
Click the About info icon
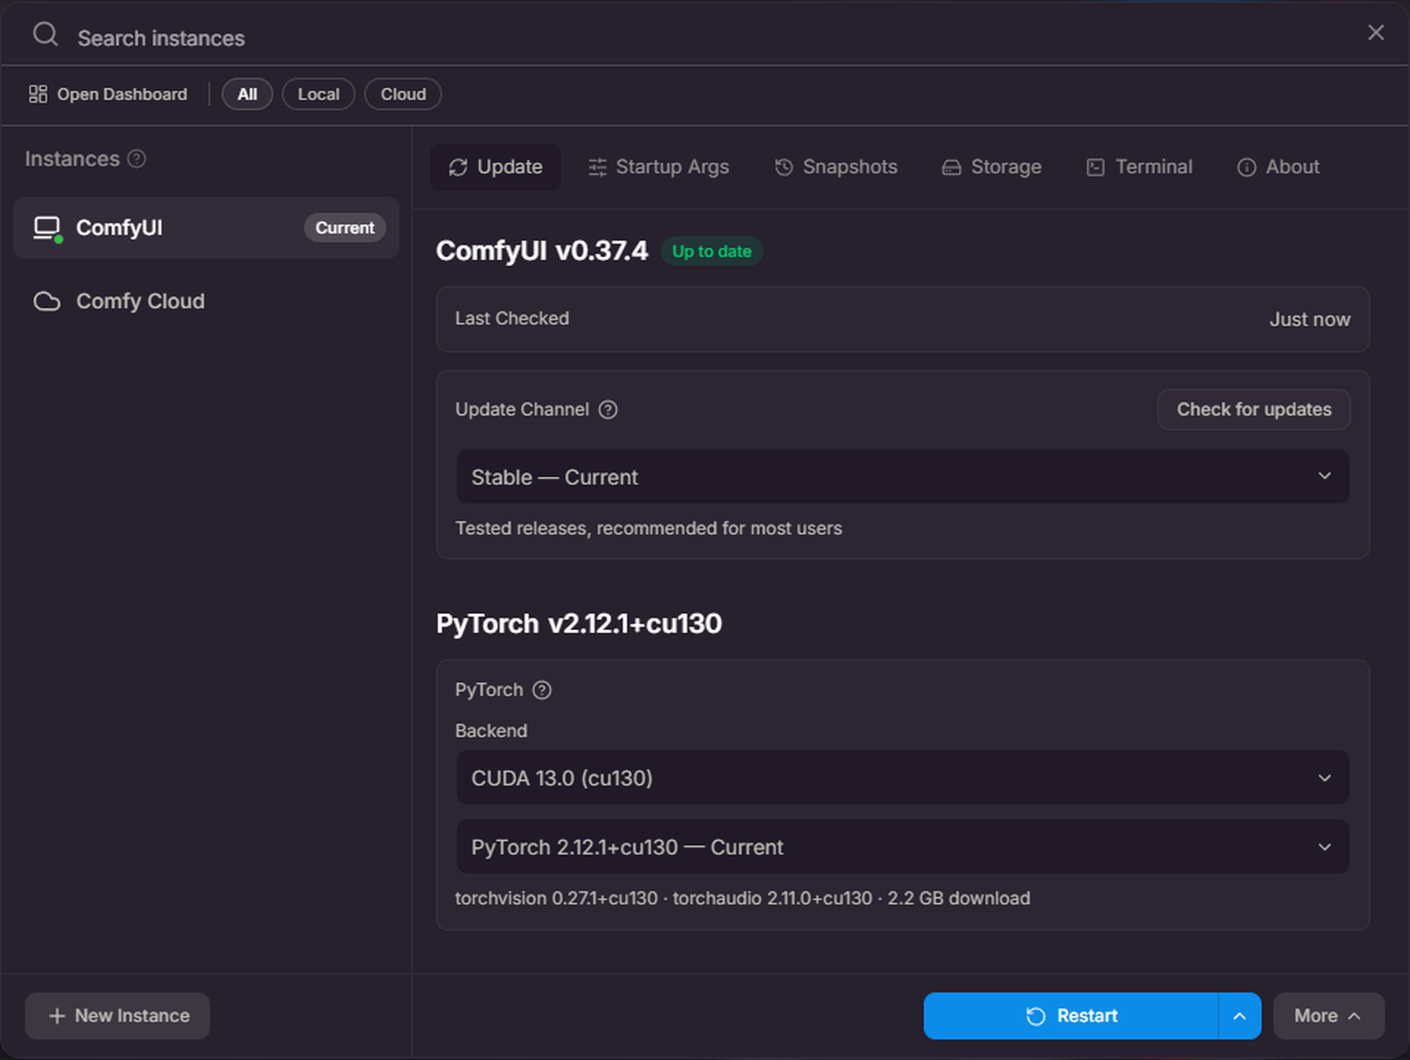[1246, 167]
